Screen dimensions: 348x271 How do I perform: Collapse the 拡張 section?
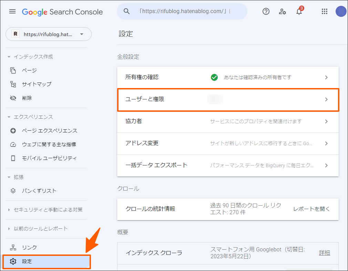click(9, 177)
